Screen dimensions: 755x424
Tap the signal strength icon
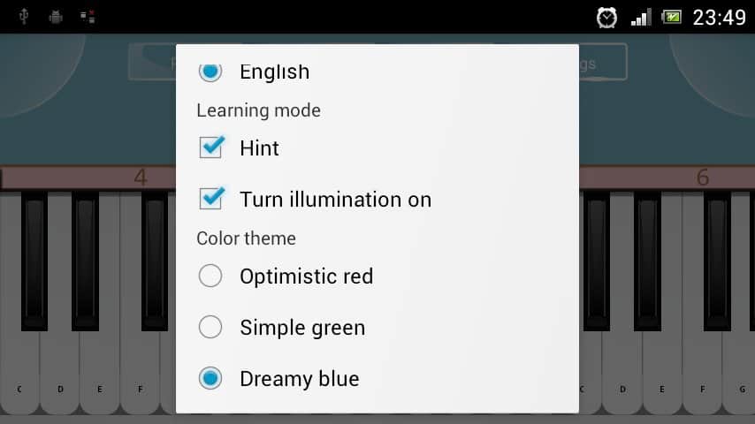coord(640,17)
